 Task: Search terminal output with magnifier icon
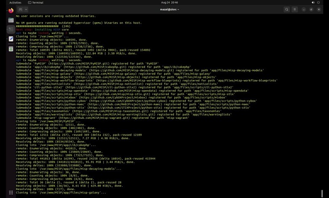(x=287, y=9)
